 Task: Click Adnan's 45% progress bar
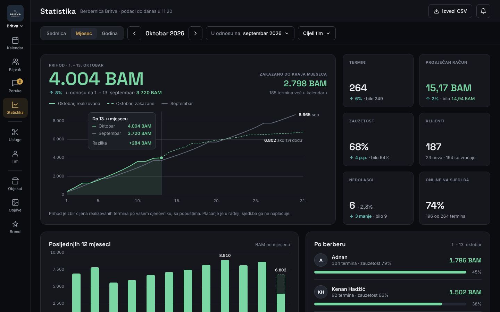pyautogui.click(x=390, y=272)
